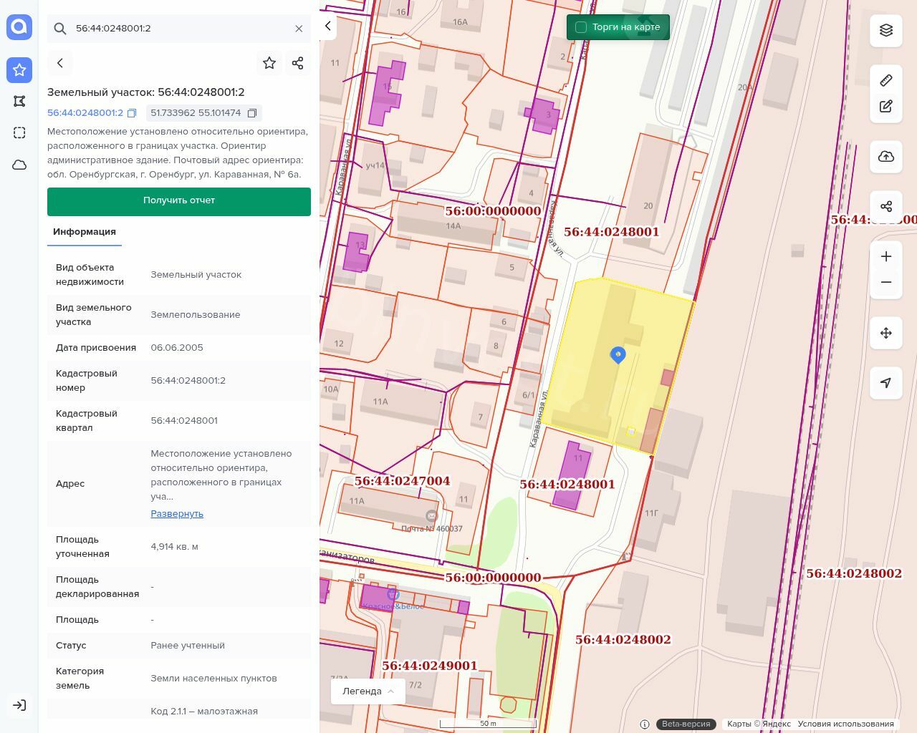This screenshot has width=917, height=733.
Task: Click the Получить отчет button
Action: (x=179, y=201)
